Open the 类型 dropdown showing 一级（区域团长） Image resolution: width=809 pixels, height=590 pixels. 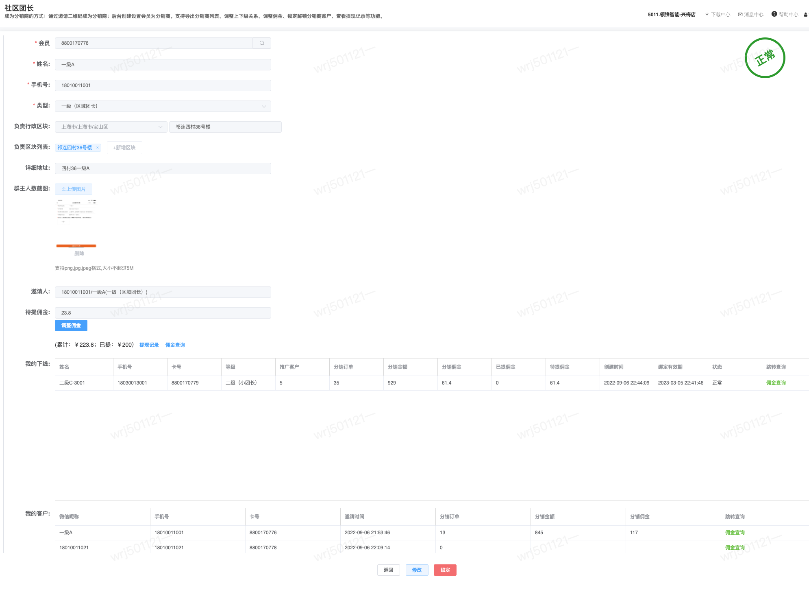(163, 106)
